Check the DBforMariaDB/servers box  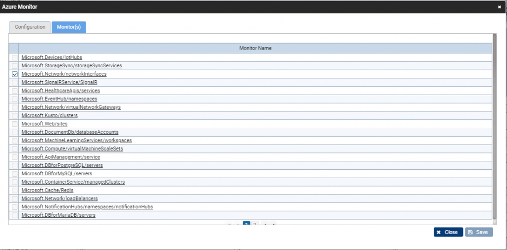[14, 215]
